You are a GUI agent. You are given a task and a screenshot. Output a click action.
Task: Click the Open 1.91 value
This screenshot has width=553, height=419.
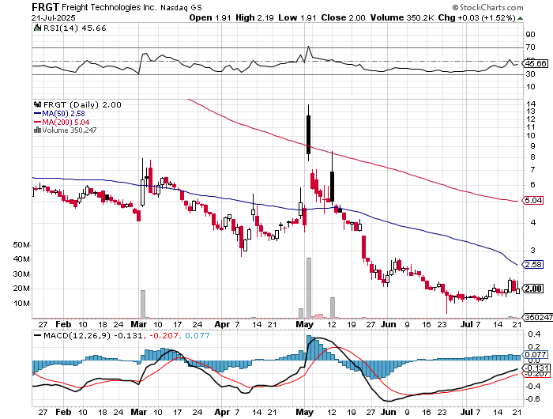pyautogui.click(x=210, y=17)
